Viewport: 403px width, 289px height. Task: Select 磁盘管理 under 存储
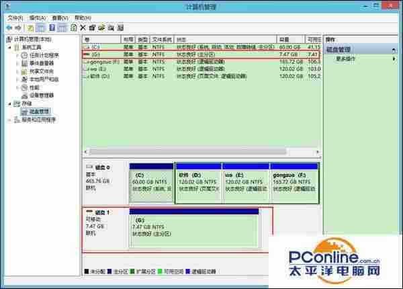point(36,112)
